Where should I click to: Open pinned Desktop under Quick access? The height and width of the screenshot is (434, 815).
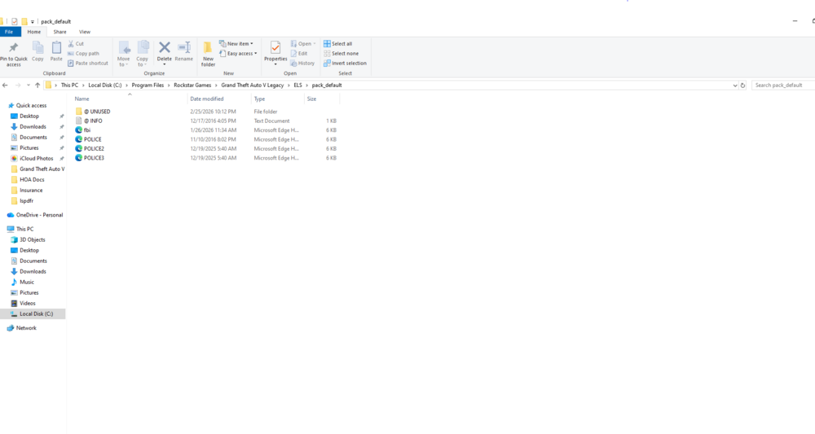click(29, 116)
